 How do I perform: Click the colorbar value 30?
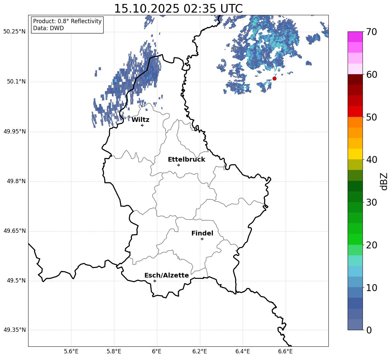pyautogui.click(x=371, y=202)
